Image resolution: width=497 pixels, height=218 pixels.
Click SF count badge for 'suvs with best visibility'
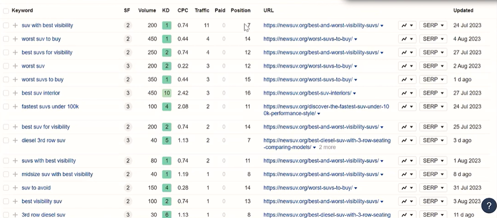(x=128, y=160)
